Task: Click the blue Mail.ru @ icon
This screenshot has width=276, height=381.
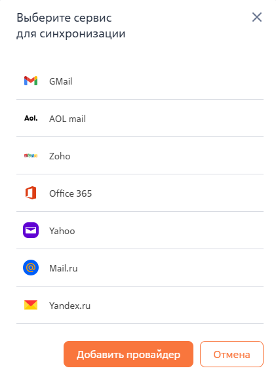Action: click(31, 268)
